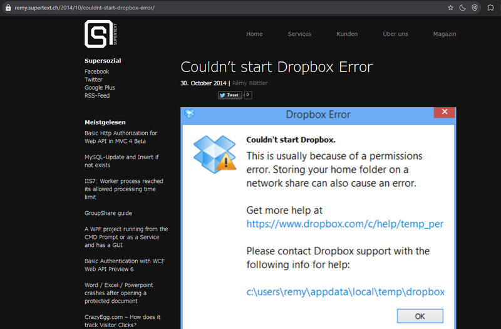Close the Dropbox Error dialog
The width and height of the screenshot is (501, 329).
tap(444, 112)
